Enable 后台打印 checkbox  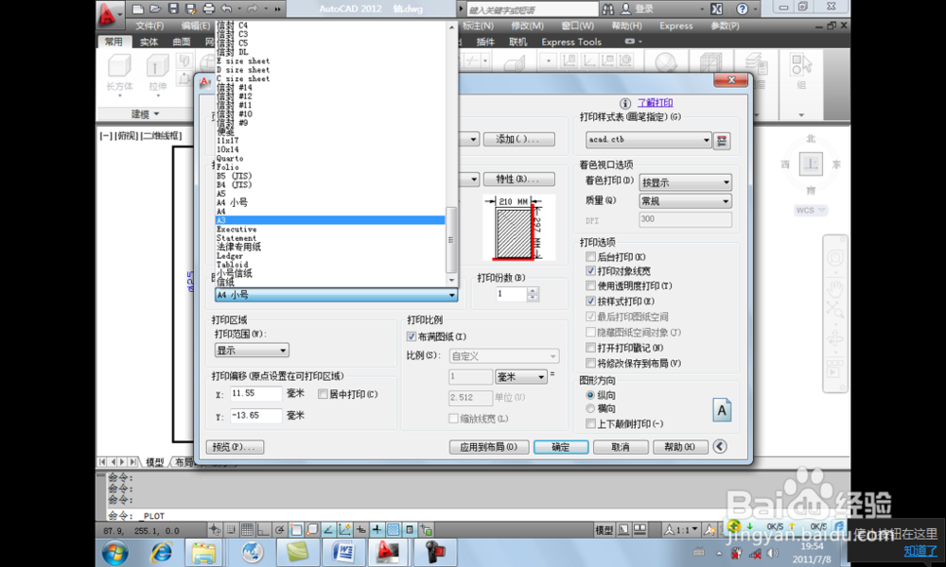coord(590,257)
